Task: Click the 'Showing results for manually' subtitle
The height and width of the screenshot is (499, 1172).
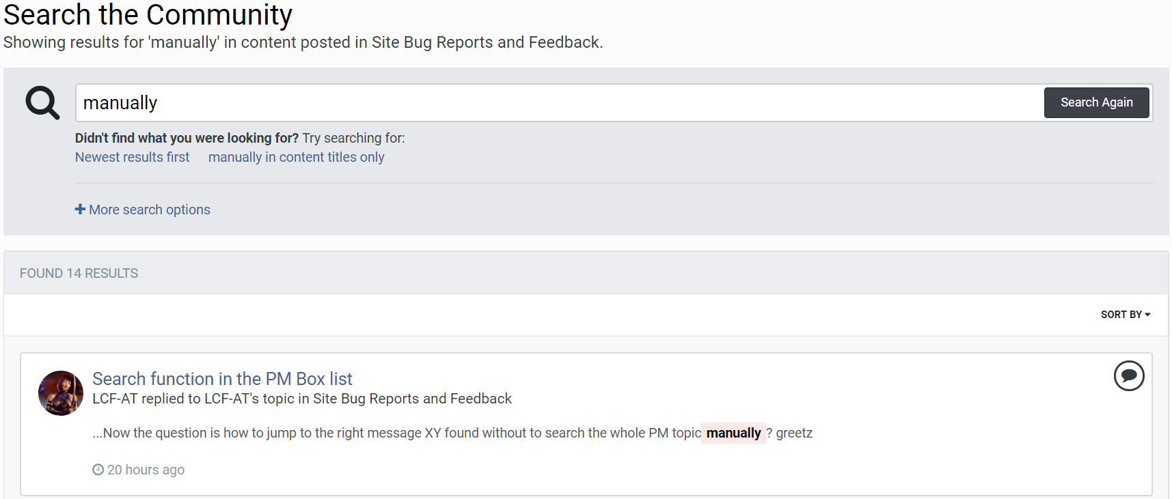Action: coord(303,42)
